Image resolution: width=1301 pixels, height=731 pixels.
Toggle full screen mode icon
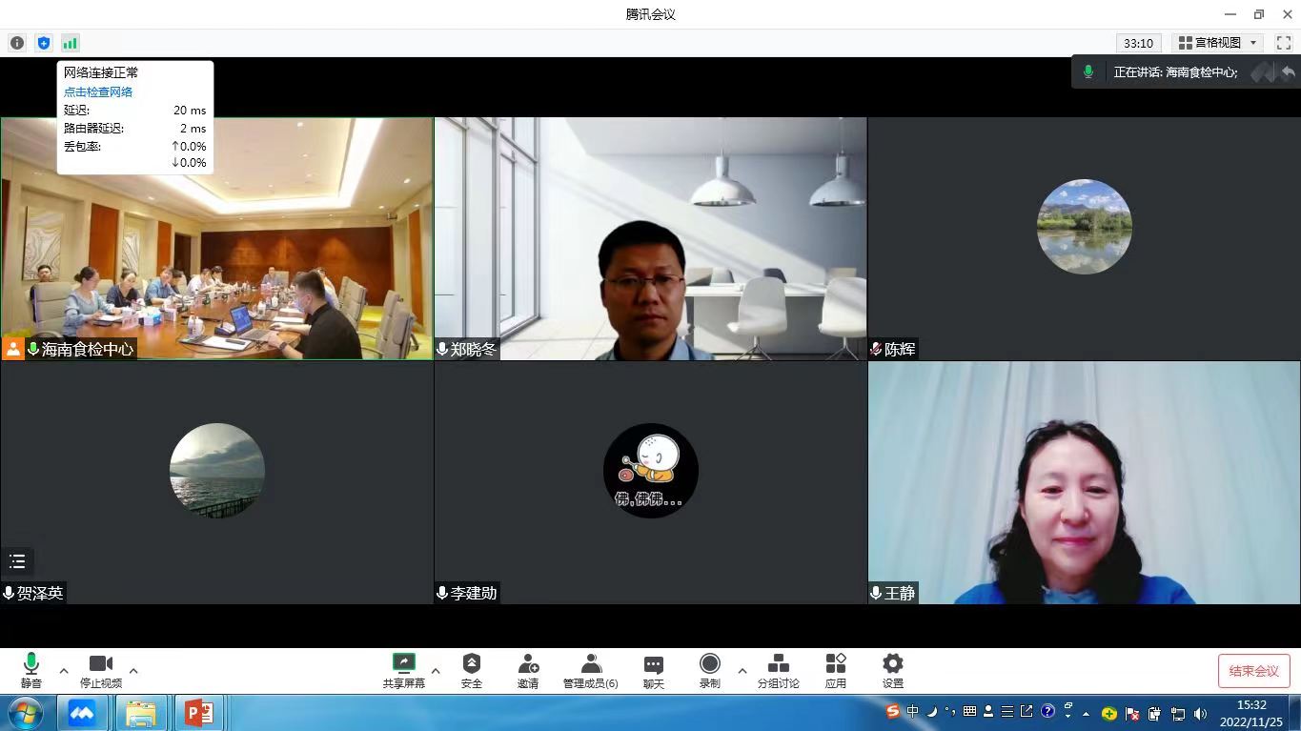(1284, 43)
